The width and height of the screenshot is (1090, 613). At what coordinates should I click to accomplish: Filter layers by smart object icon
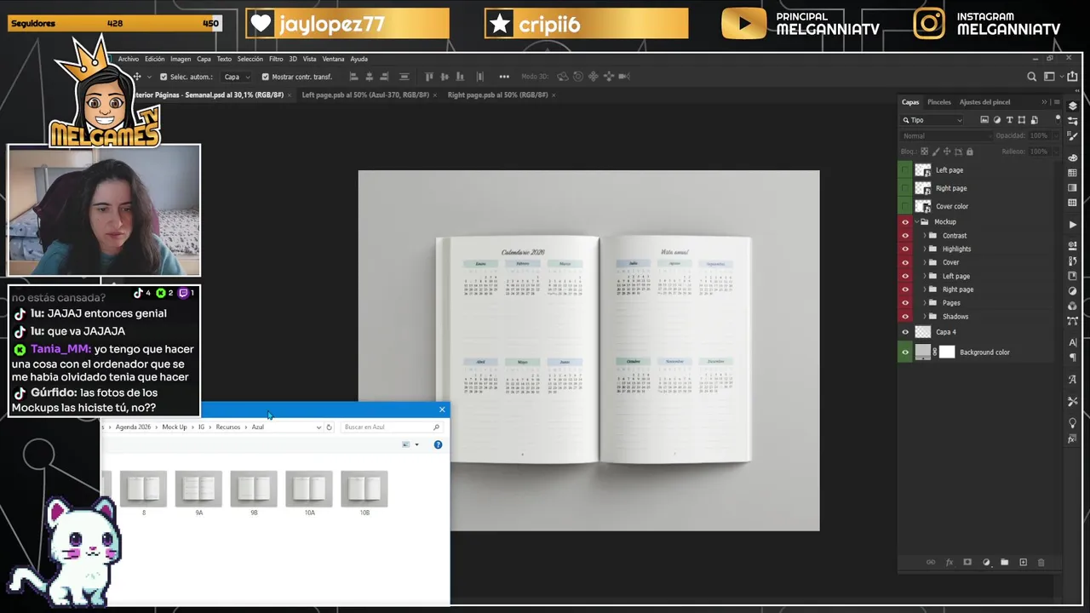point(1034,120)
